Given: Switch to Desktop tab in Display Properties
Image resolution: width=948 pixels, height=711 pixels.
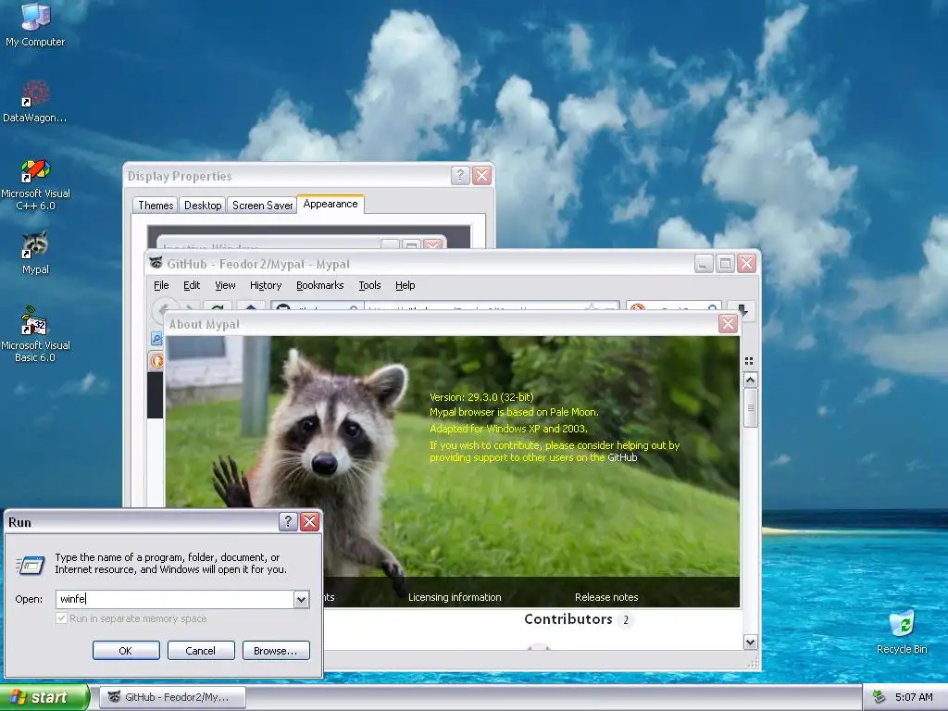Looking at the screenshot, I should point(203,206).
